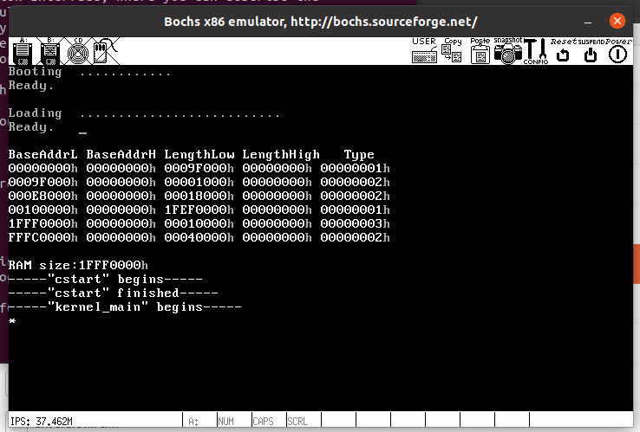The width and height of the screenshot is (640, 432).
Task: Click the "cstart" begins line
Action: pyautogui.click(x=105, y=279)
